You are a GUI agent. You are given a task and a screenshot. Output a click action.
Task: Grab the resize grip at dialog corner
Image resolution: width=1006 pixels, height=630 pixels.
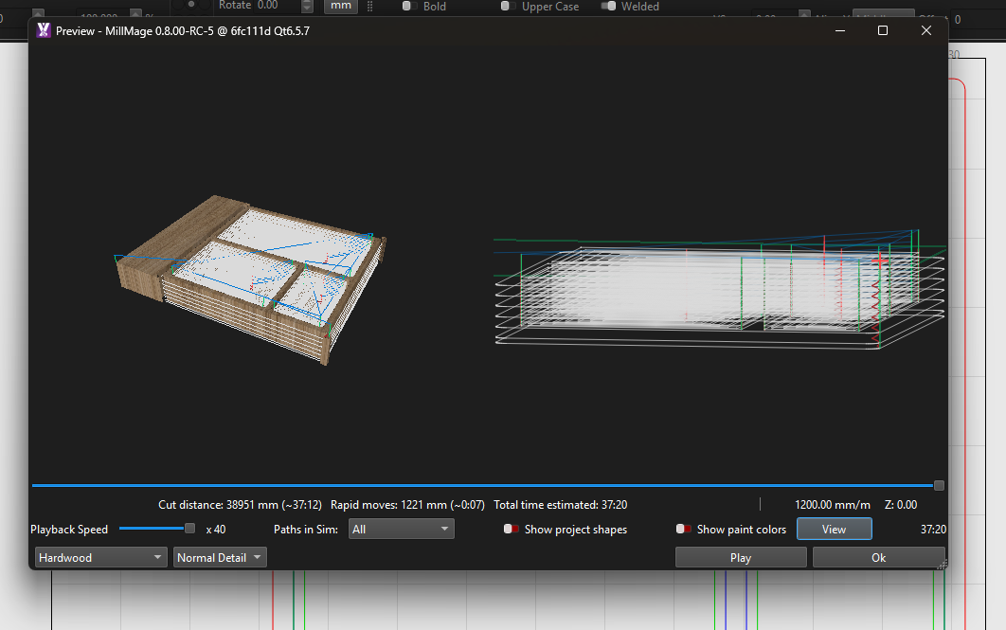pyautogui.click(x=942, y=565)
